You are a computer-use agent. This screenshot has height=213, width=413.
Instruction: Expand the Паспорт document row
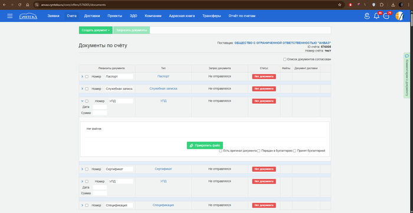pos(82,76)
